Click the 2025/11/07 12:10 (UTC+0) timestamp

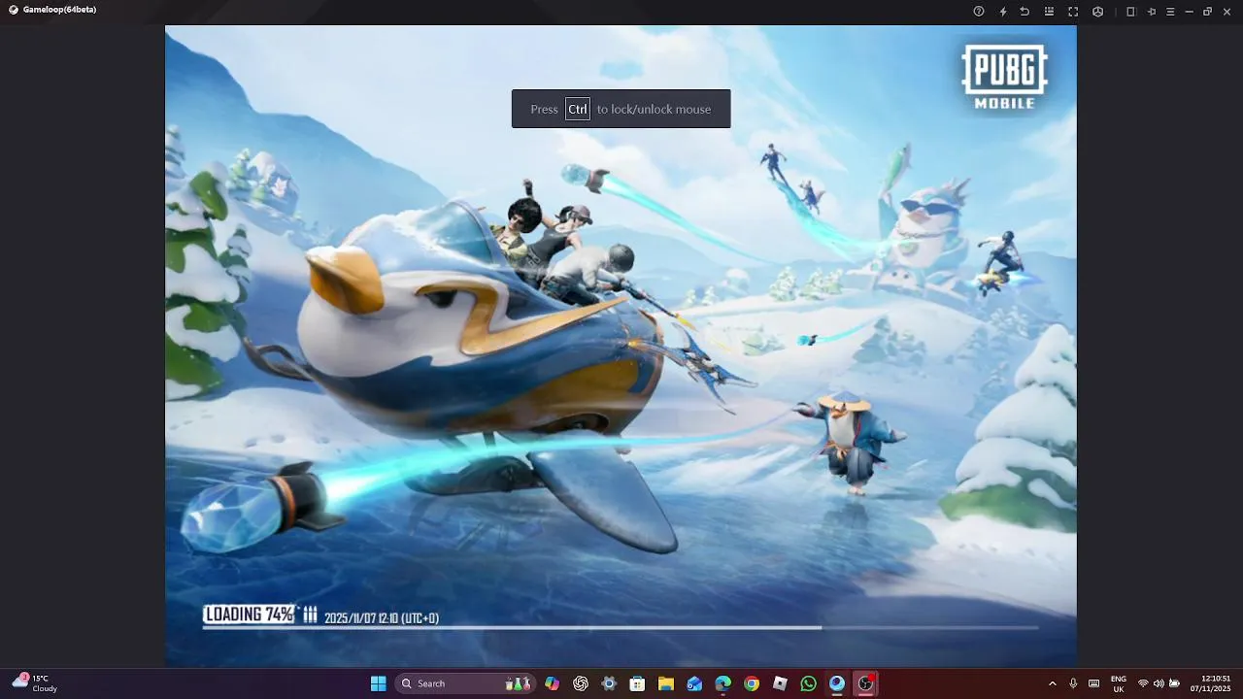point(382,617)
